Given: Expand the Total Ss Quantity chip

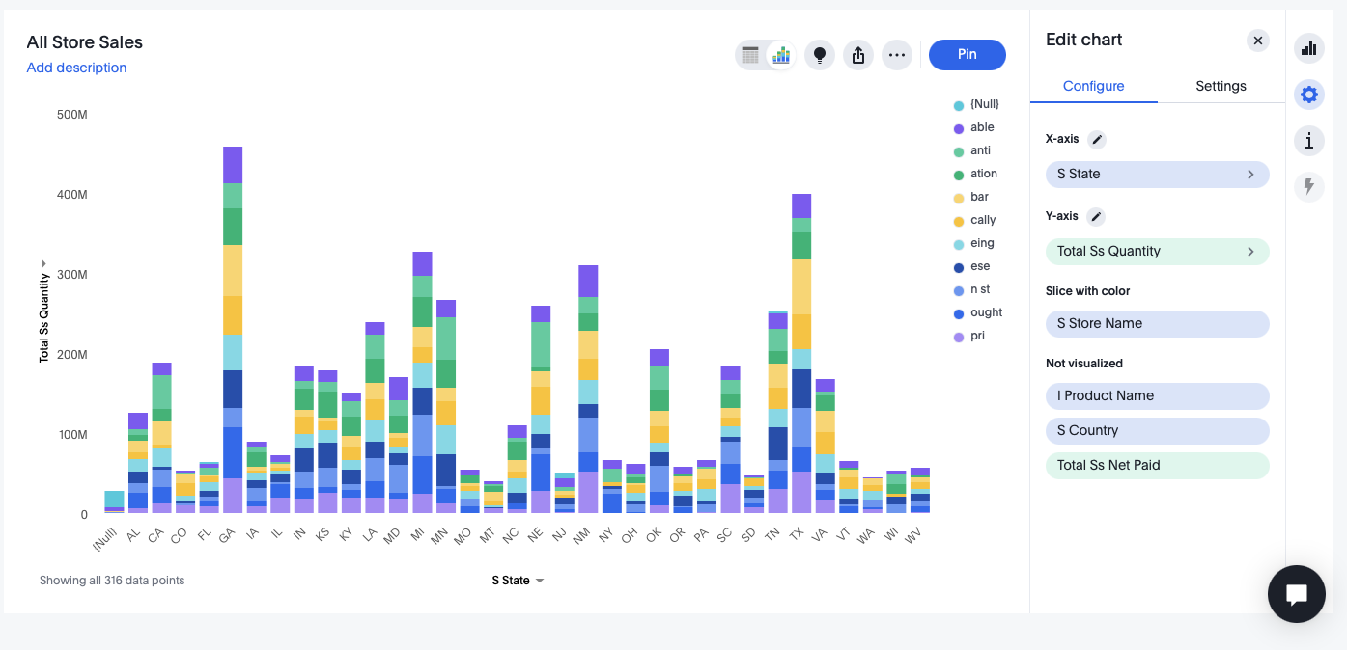Looking at the screenshot, I should tap(1250, 252).
